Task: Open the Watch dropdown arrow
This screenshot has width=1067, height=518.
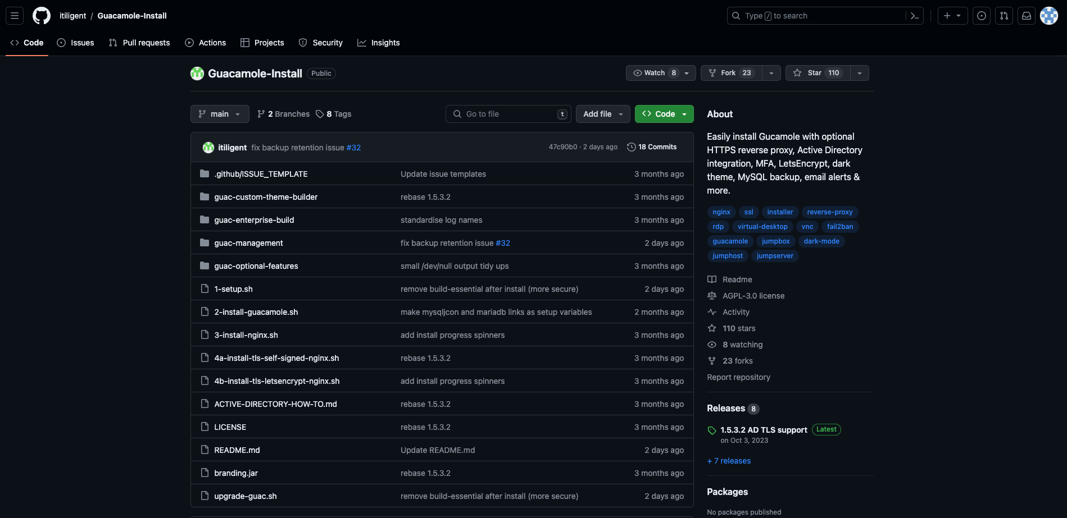Action: 687,72
